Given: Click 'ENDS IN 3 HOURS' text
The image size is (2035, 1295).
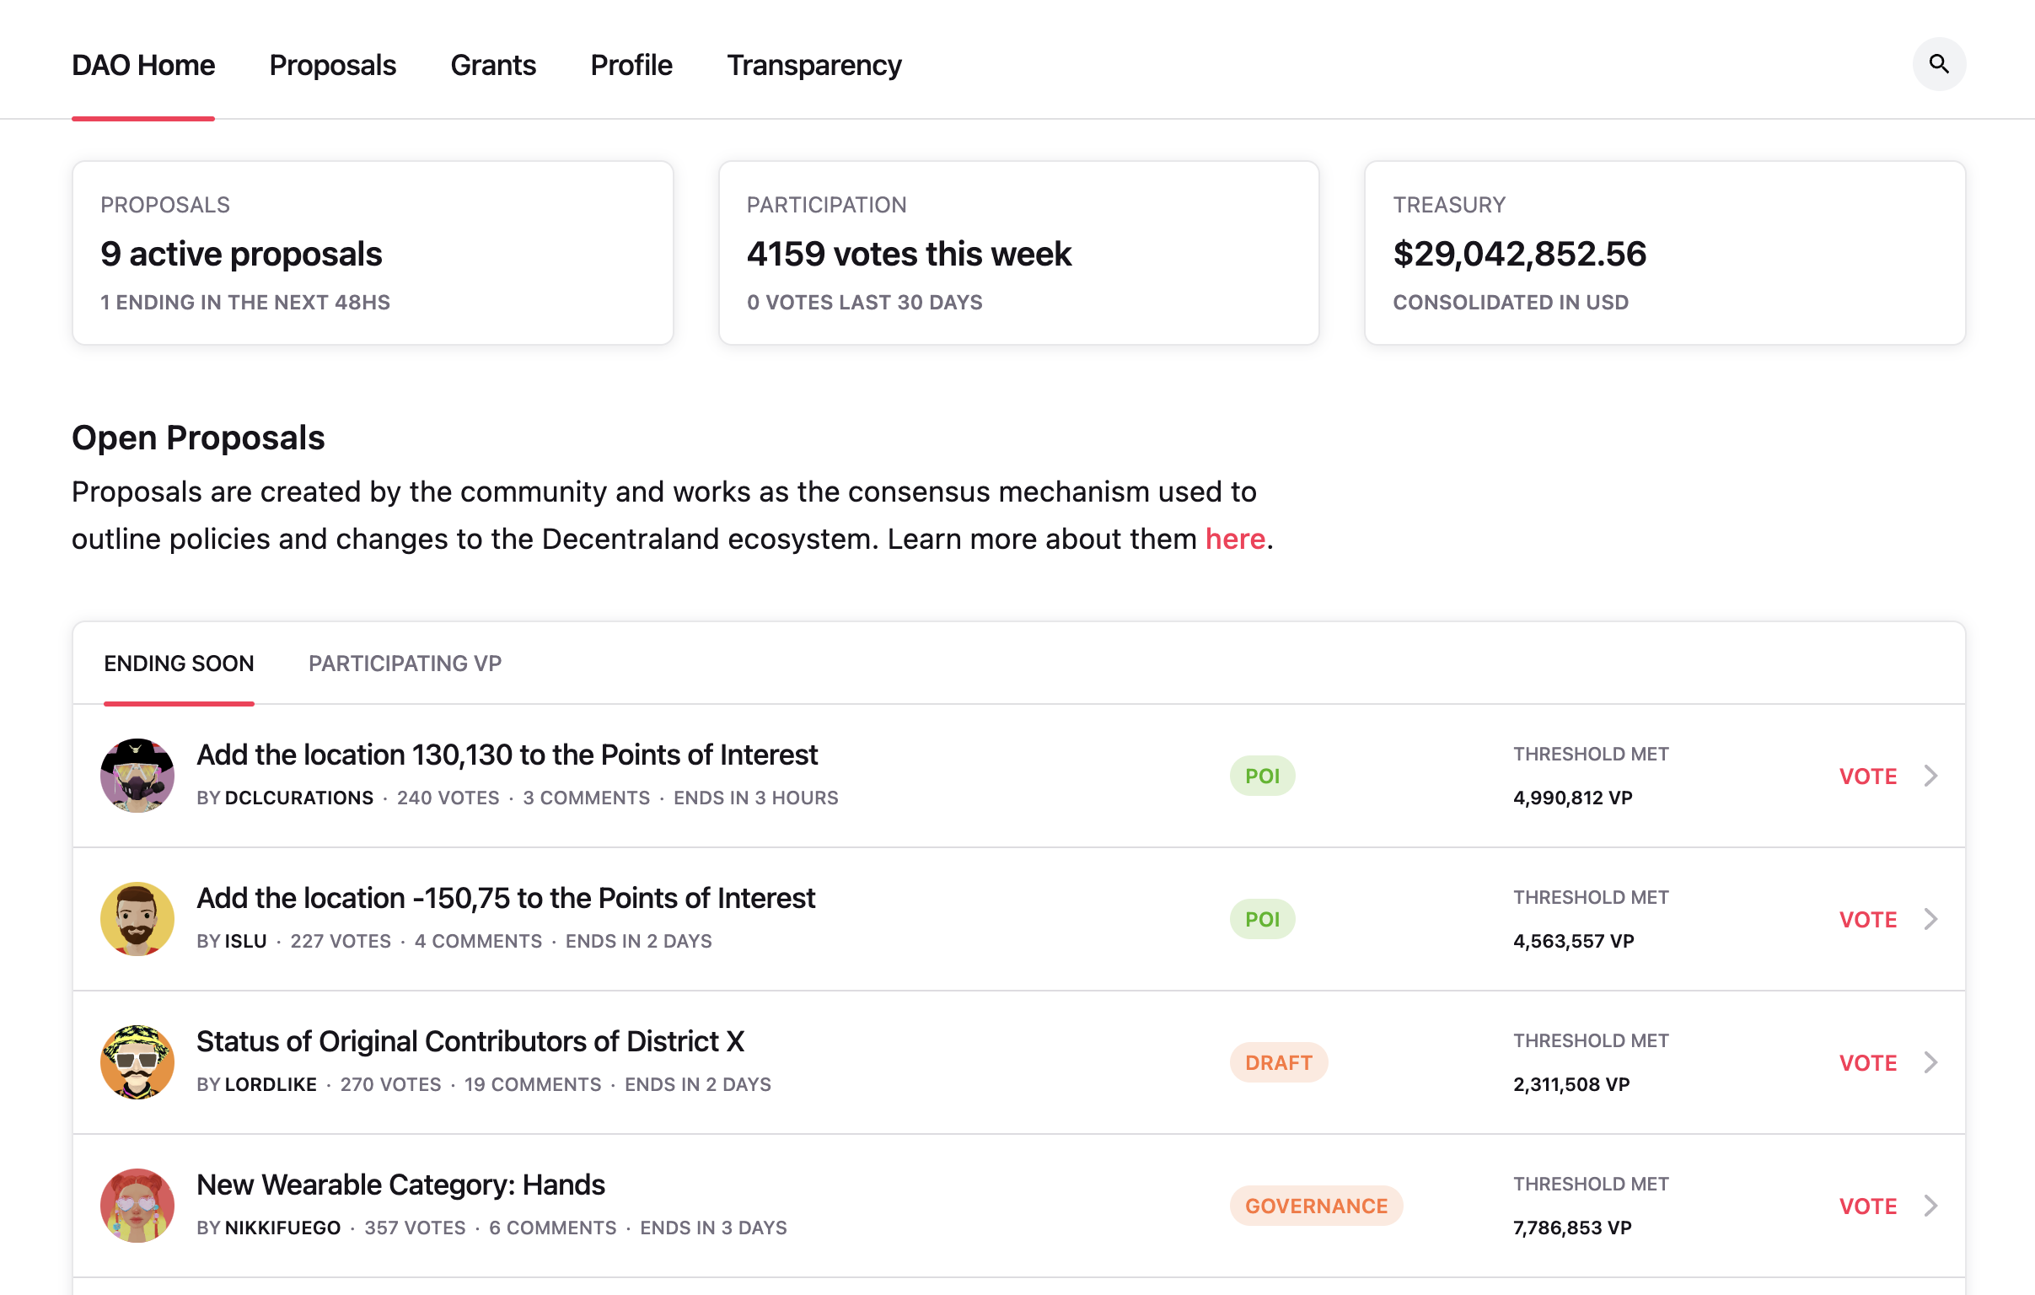Looking at the screenshot, I should (755, 798).
